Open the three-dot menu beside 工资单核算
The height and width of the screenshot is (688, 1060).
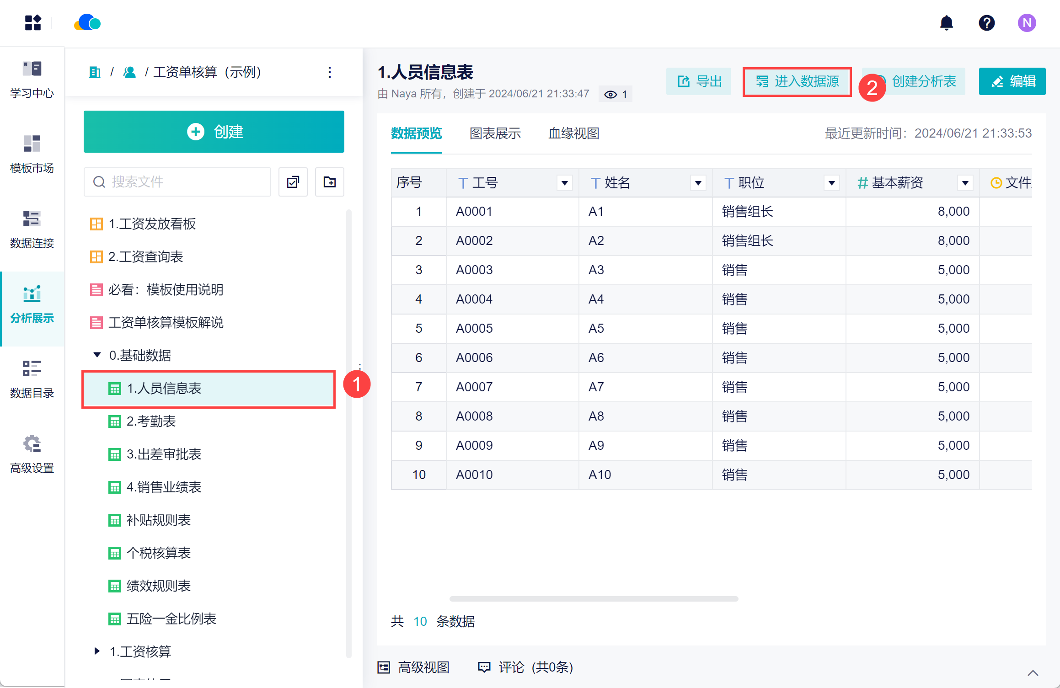point(329,72)
